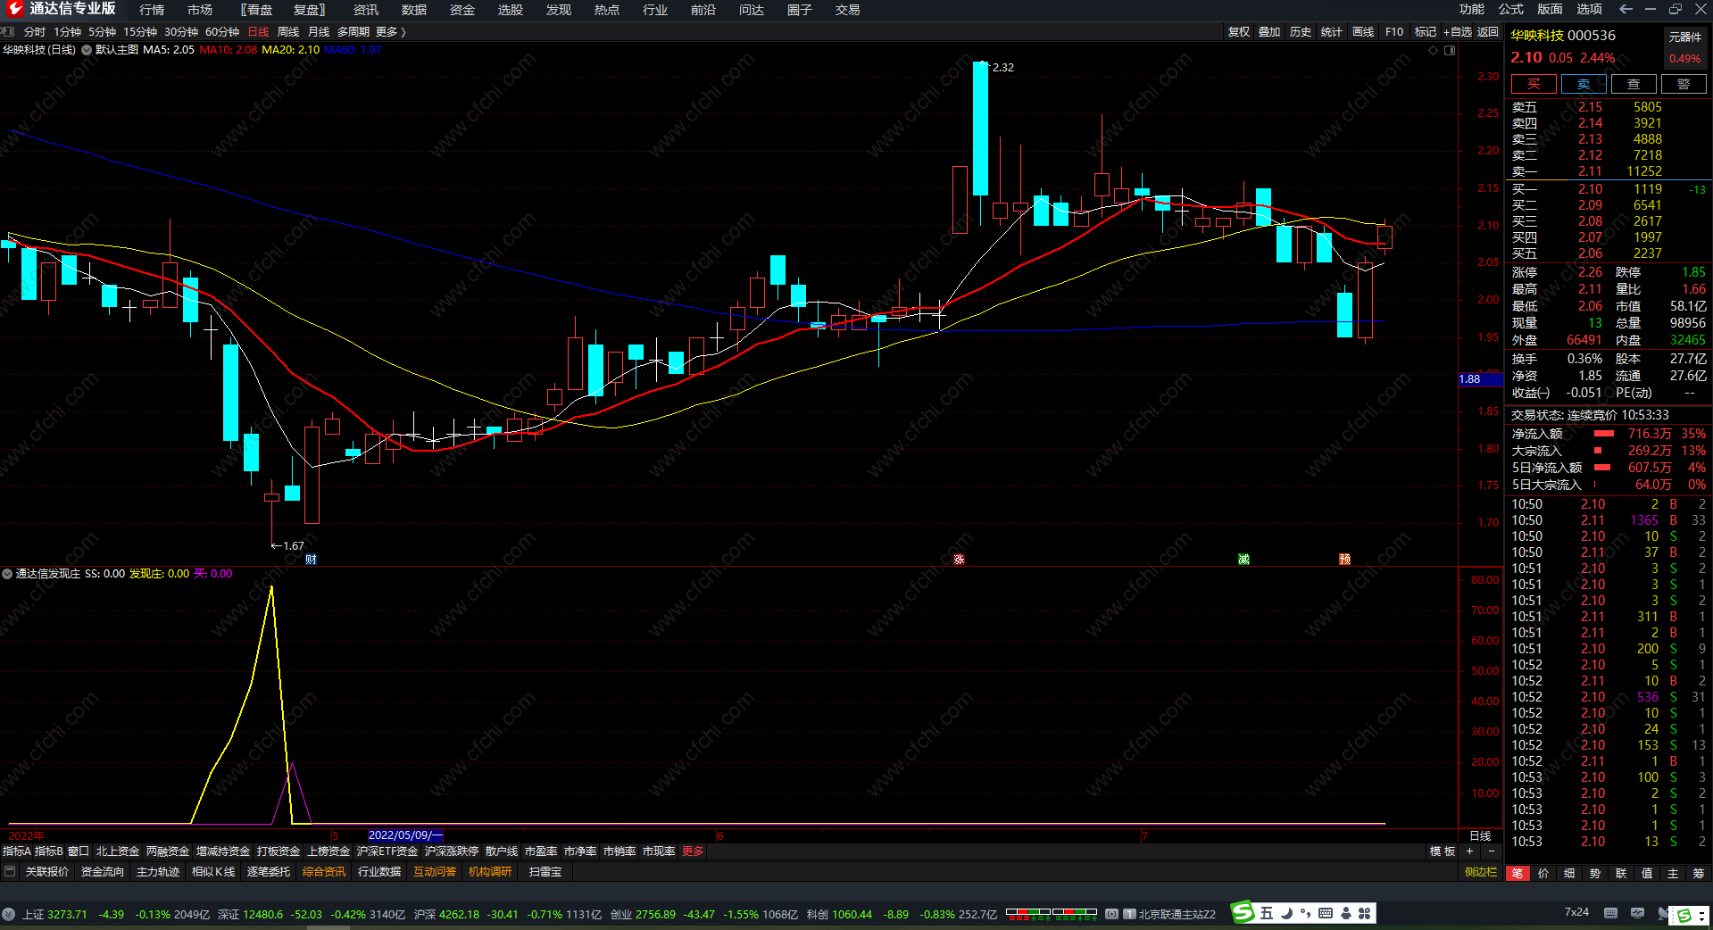Click the Sogou moon half-width icon

pos(1286,913)
